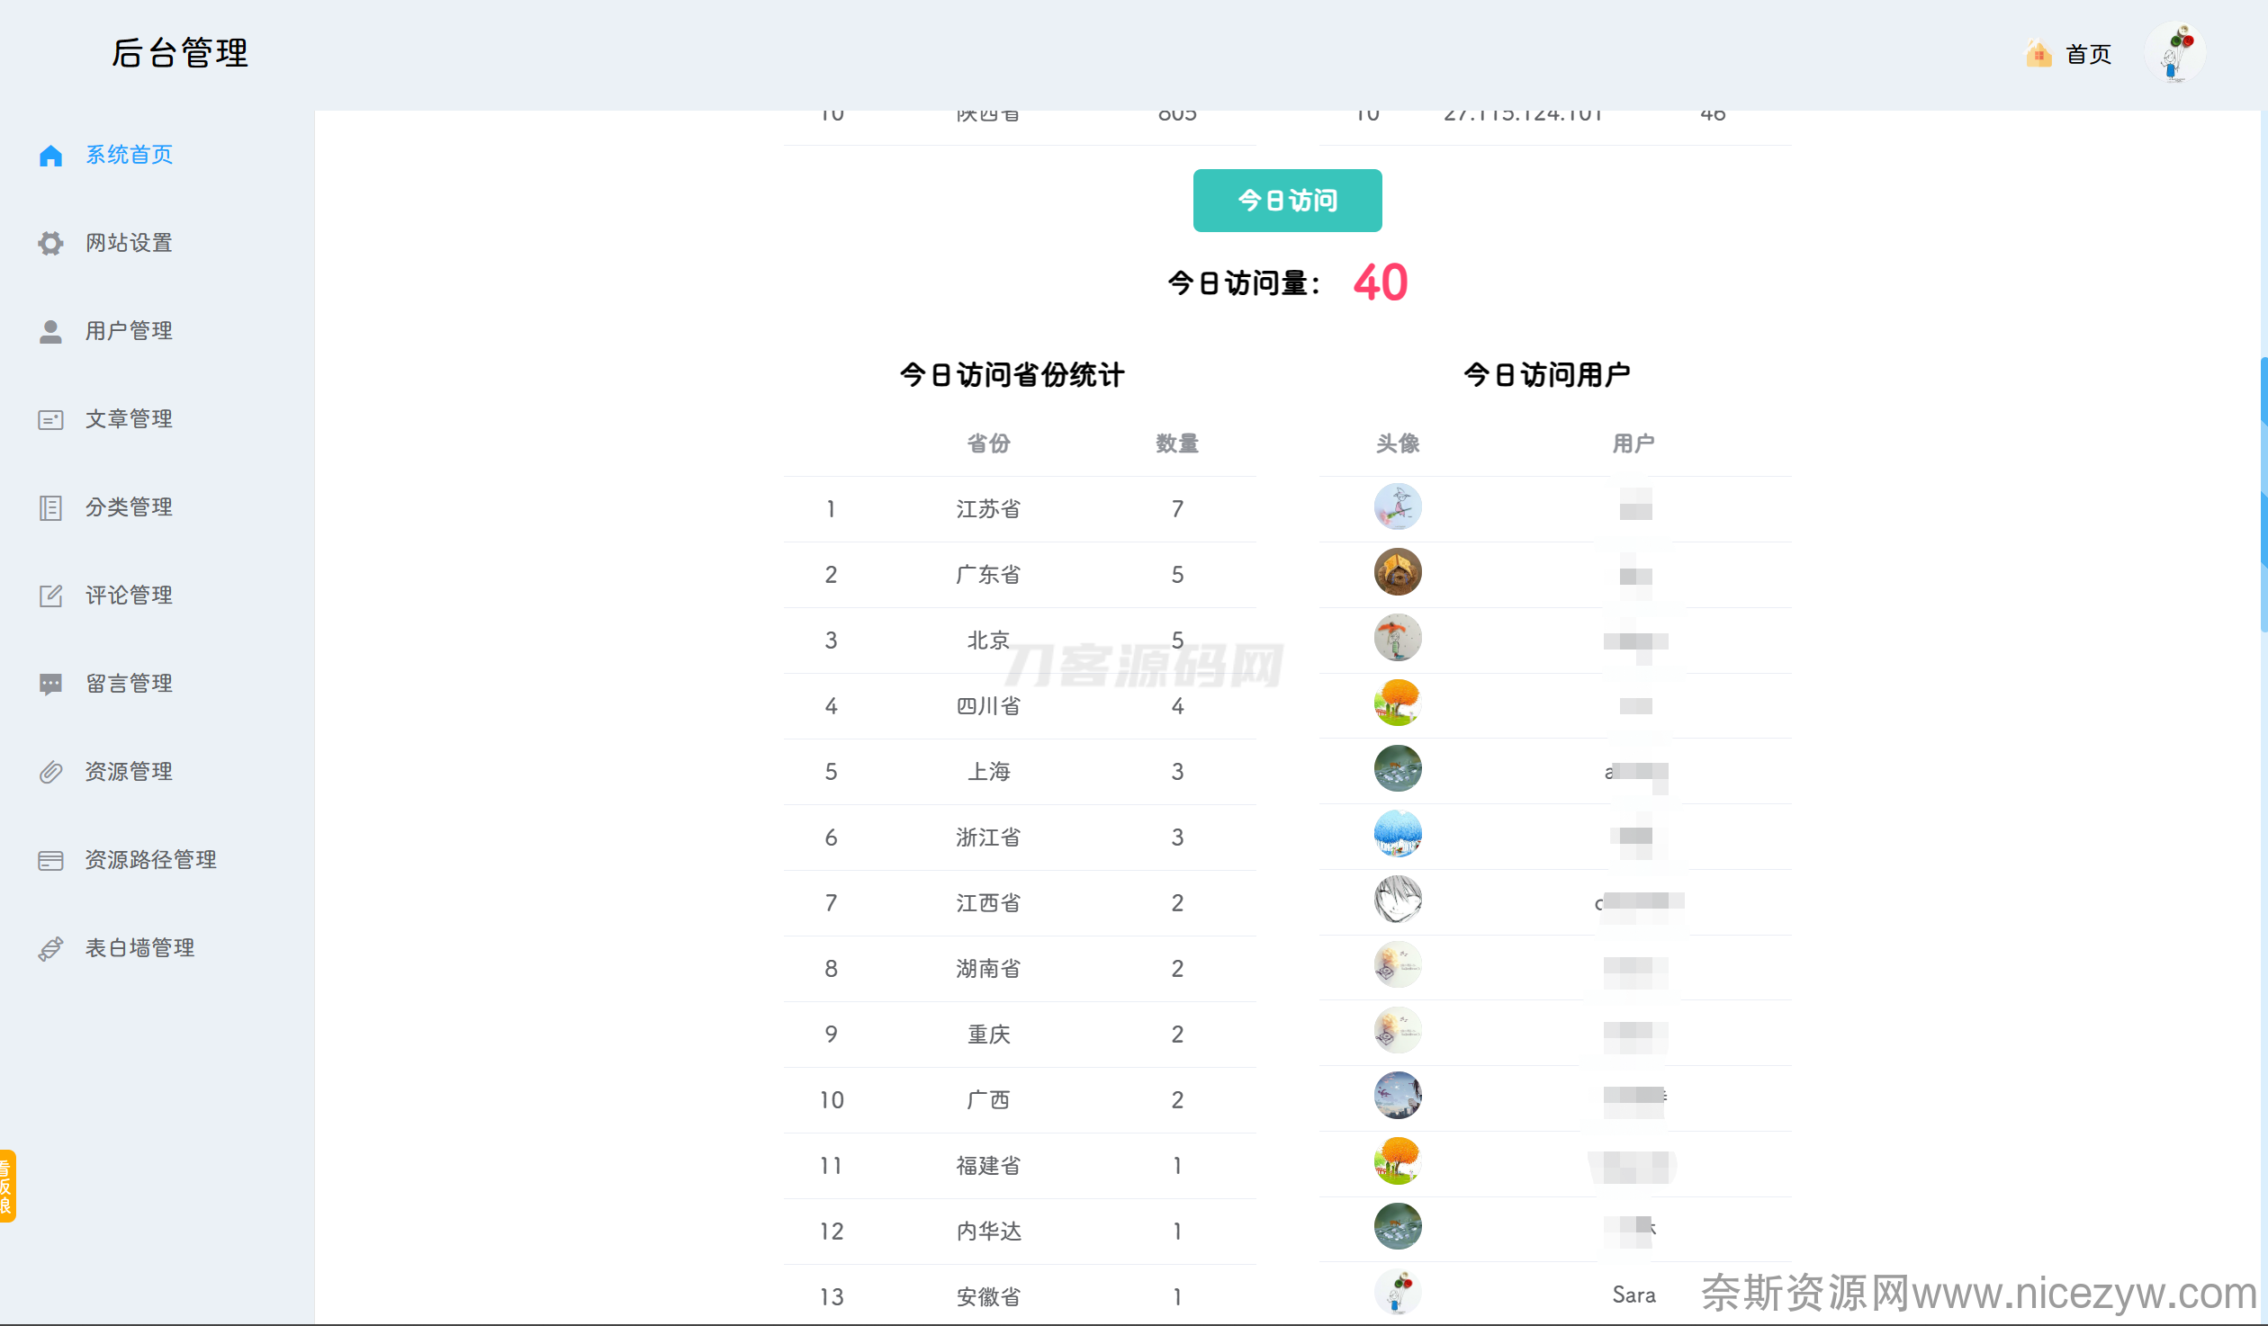Click the card icon for 资源路径管理
The width and height of the screenshot is (2268, 1326).
50,860
